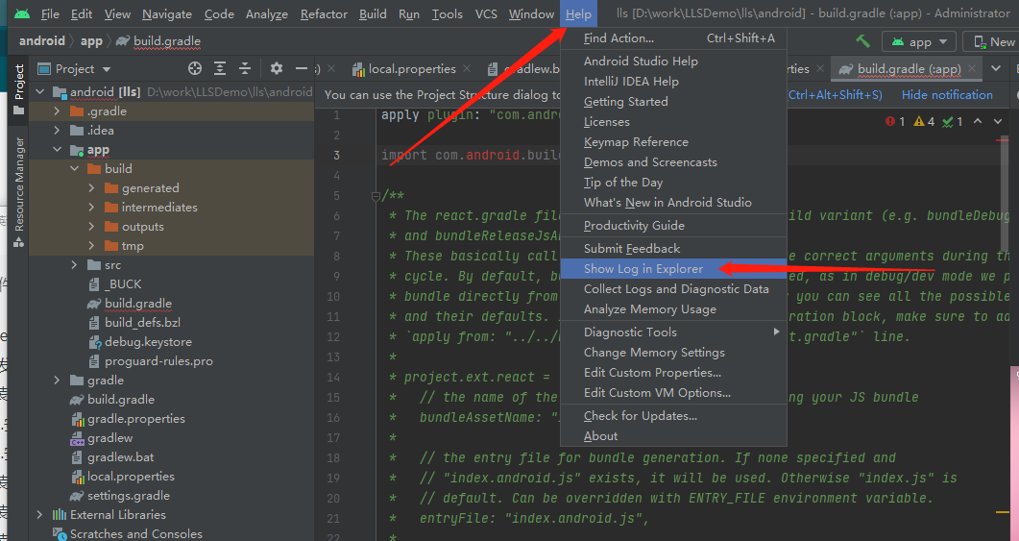Collapse the build folder
The width and height of the screenshot is (1019, 541).
[74, 168]
